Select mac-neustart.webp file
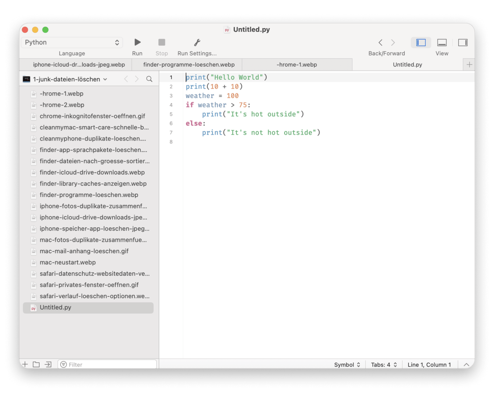Screen dimensions: 494x394 tap(88, 263)
